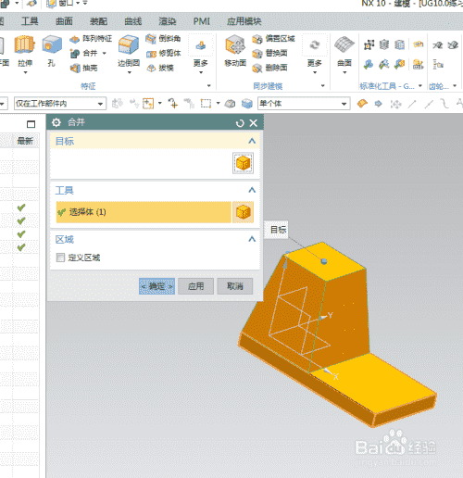
Task: Click the 孔 (Hole) feature icon
Action: [52, 45]
